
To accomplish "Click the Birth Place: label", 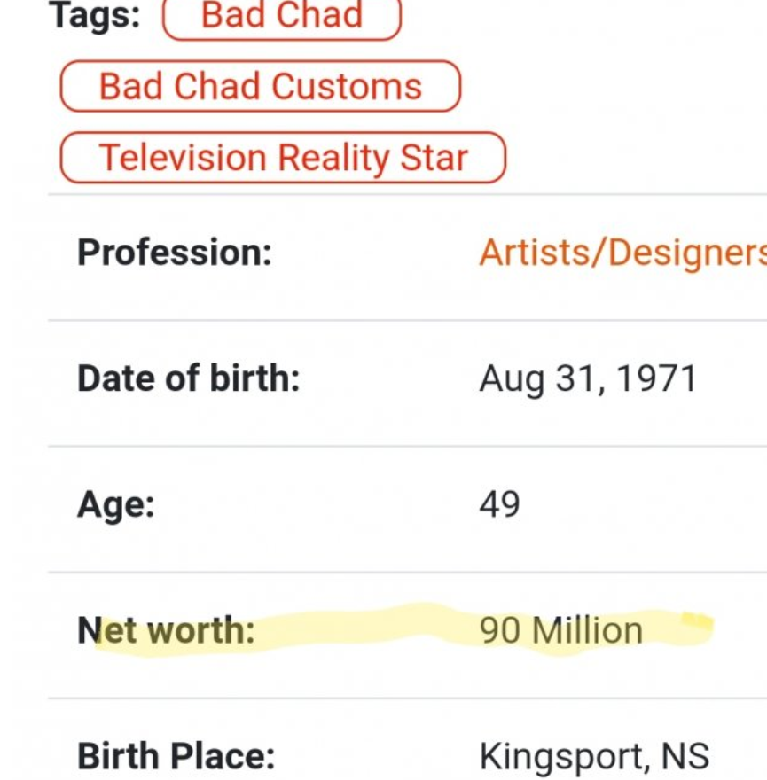I will [176, 756].
